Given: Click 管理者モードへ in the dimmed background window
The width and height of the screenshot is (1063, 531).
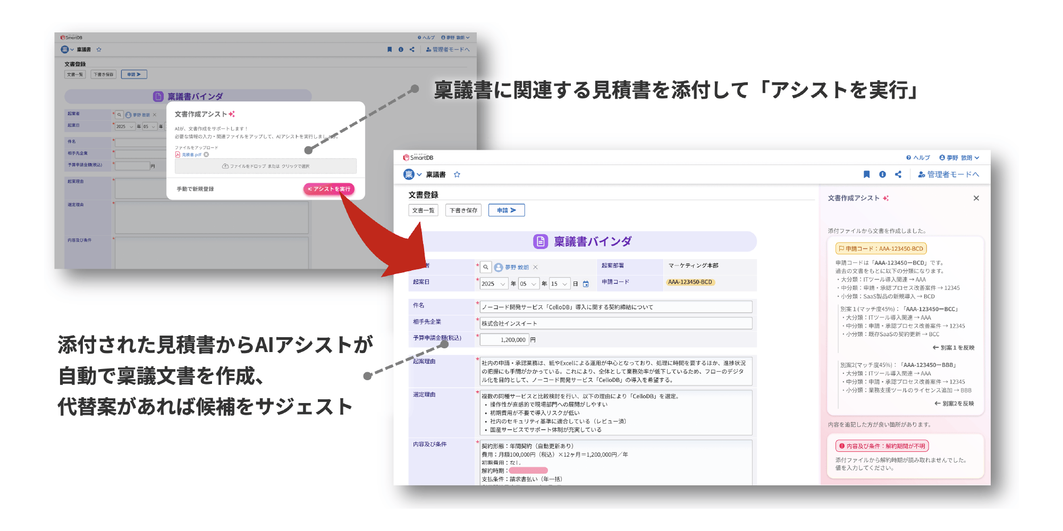Looking at the screenshot, I should [x=448, y=49].
